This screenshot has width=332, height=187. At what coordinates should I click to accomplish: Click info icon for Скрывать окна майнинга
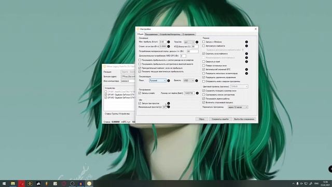(x=246, y=54)
